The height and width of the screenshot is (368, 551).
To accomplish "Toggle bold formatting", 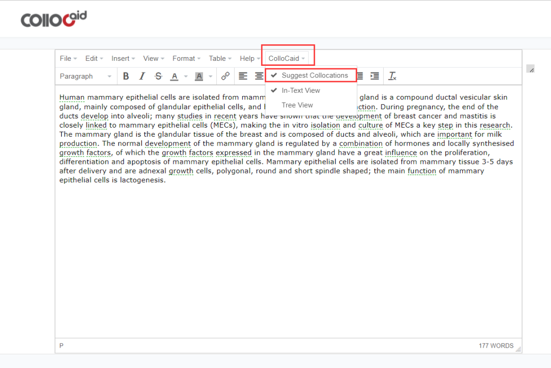I will click(126, 76).
